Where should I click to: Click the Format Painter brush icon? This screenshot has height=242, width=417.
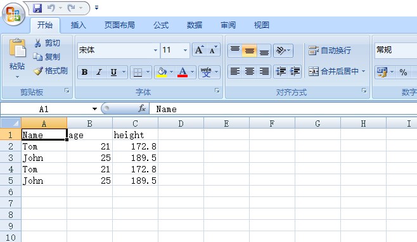point(38,71)
